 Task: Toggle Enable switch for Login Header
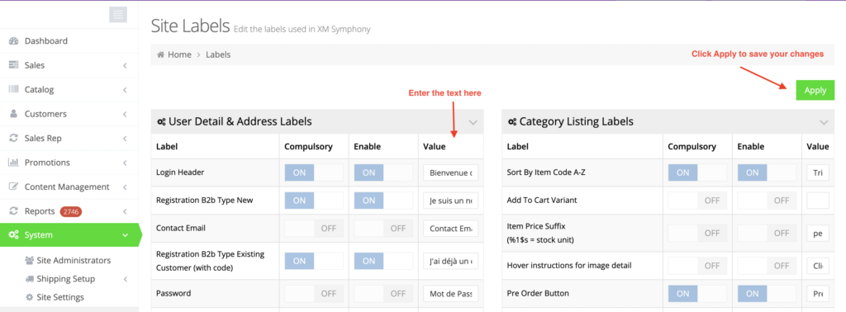pos(383,173)
